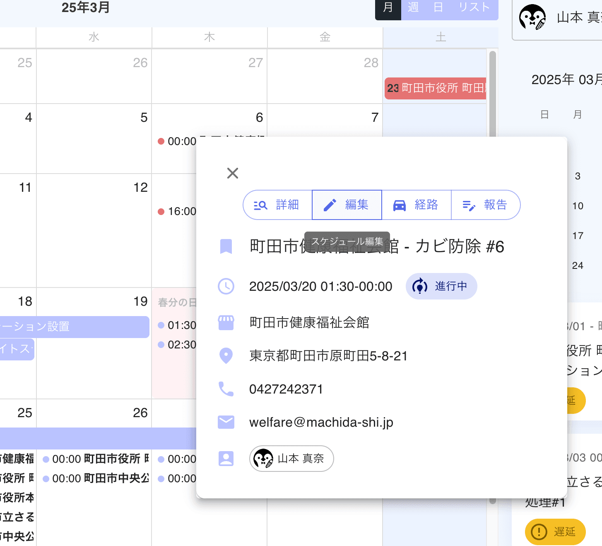Image resolution: width=602 pixels, height=546 pixels.
Task: Open the 詳細 details view
Action: coord(277,205)
